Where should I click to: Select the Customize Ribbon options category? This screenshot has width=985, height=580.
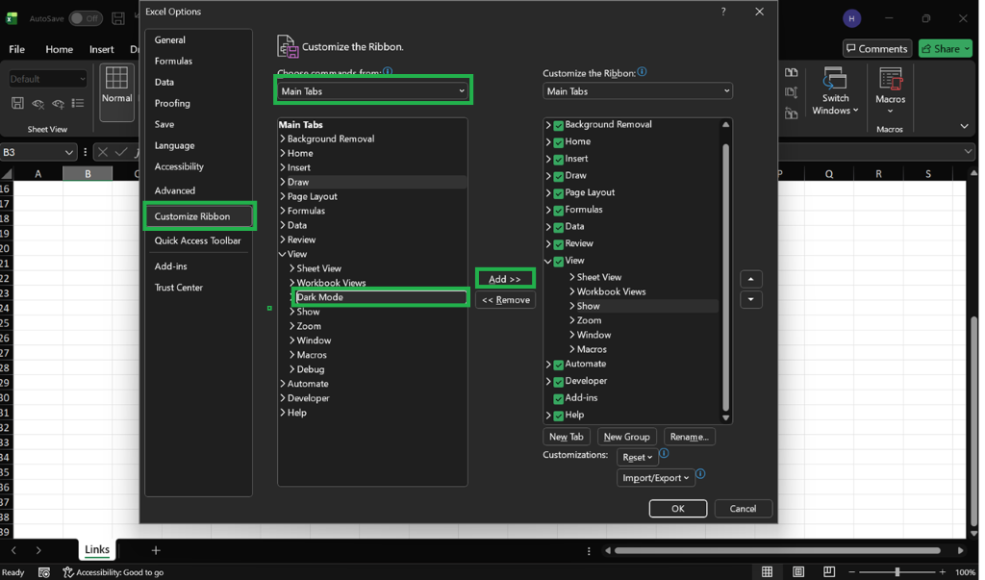pos(199,216)
